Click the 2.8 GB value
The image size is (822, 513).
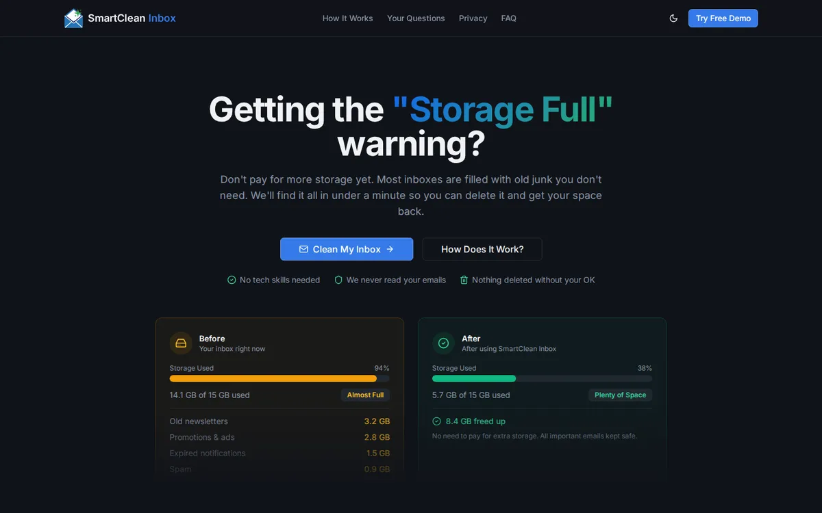tap(377, 437)
